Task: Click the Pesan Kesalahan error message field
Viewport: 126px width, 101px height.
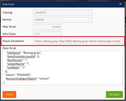Action: [78, 41]
